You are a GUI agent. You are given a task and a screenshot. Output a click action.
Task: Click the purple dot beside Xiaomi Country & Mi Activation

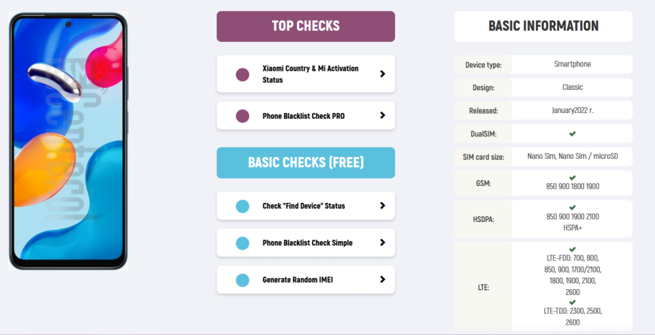pyautogui.click(x=242, y=75)
